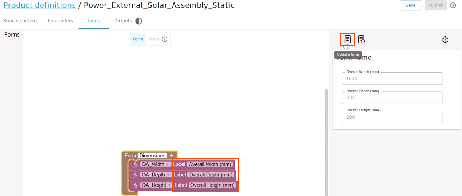This screenshot has height=196, width=462.
Task: Open the Source content tab
Action: click(x=20, y=21)
